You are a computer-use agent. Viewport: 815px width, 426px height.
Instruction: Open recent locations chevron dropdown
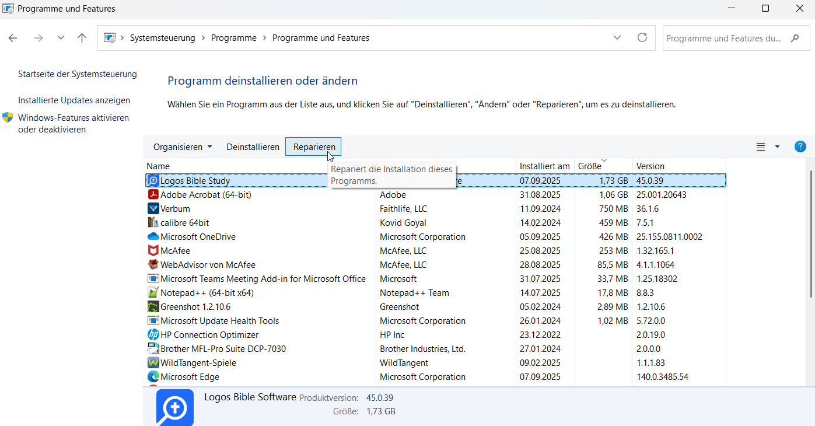tap(61, 38)
